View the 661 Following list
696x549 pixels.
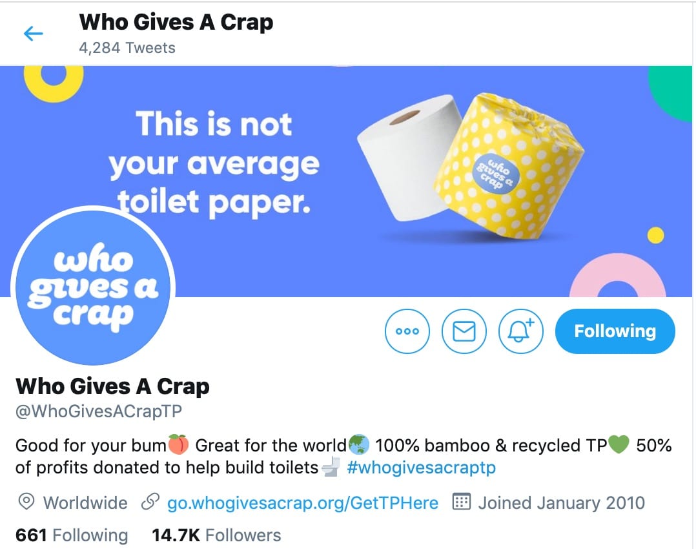click(72, 535)
